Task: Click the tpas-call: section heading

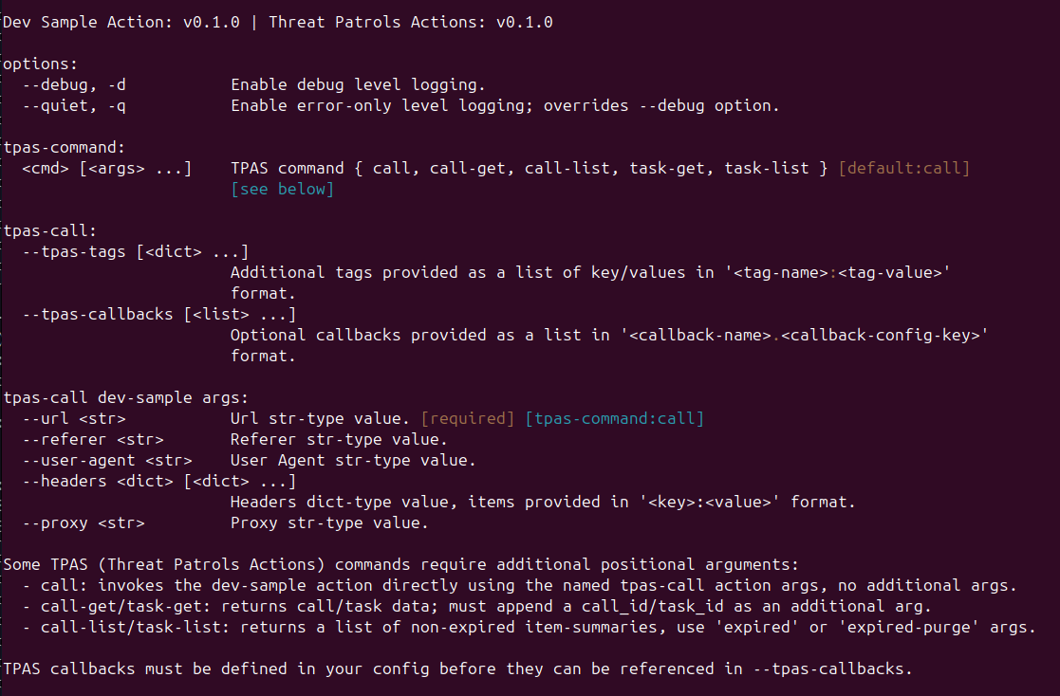Action: click(x=50, y=231)
